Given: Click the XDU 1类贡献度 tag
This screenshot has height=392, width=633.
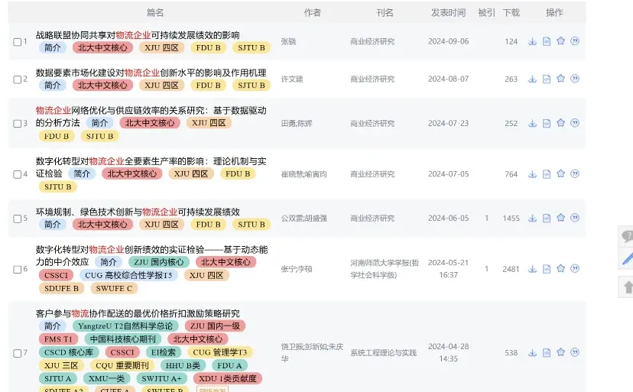Looking at the screenshot, I should click(x=228, y=379).
